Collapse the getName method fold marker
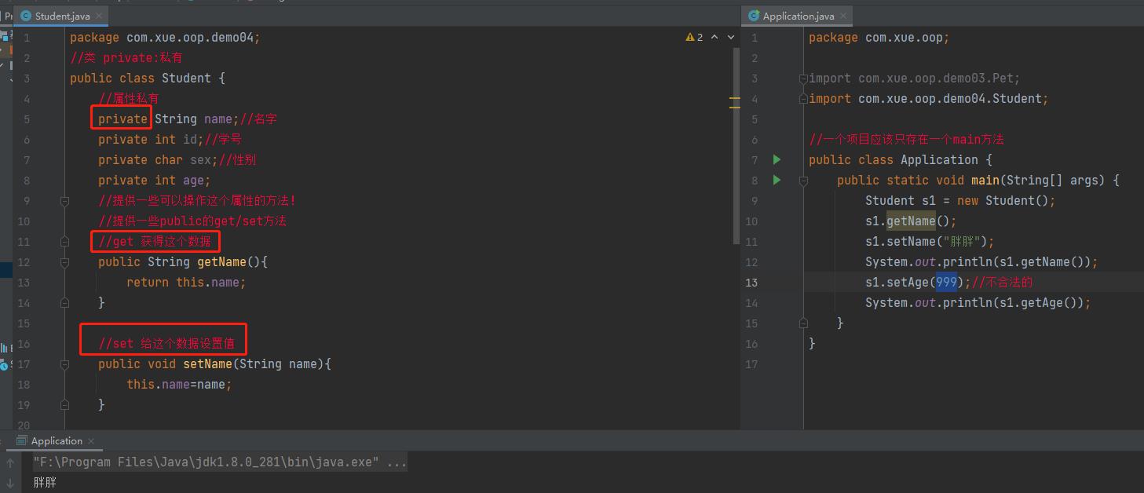 pyautogui.click(x=65, y=262)
